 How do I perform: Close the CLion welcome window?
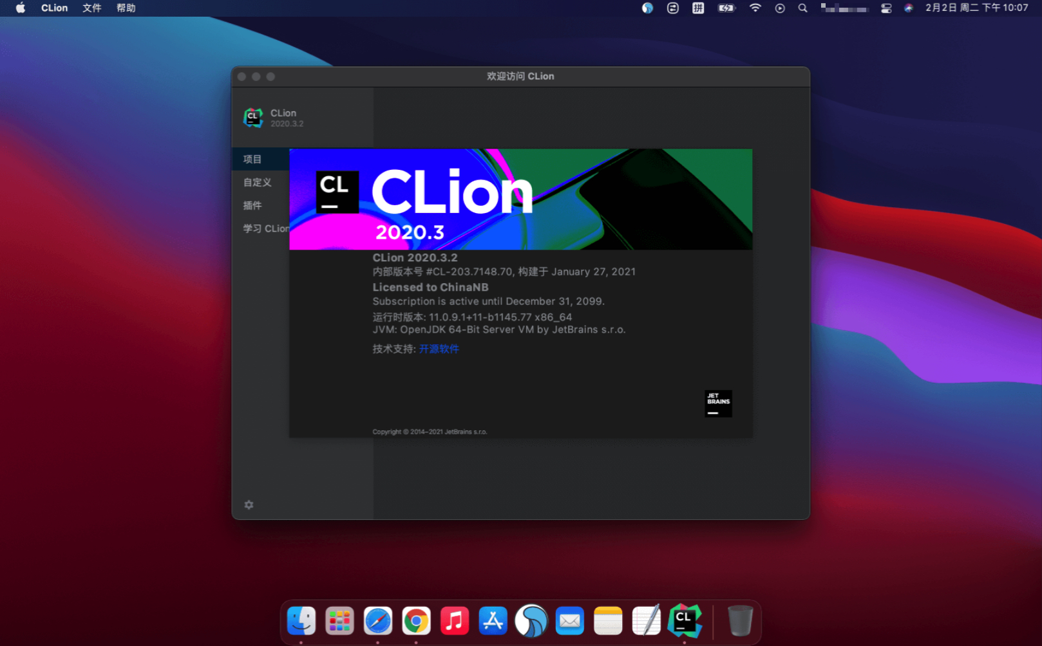[x=242, y=77]
